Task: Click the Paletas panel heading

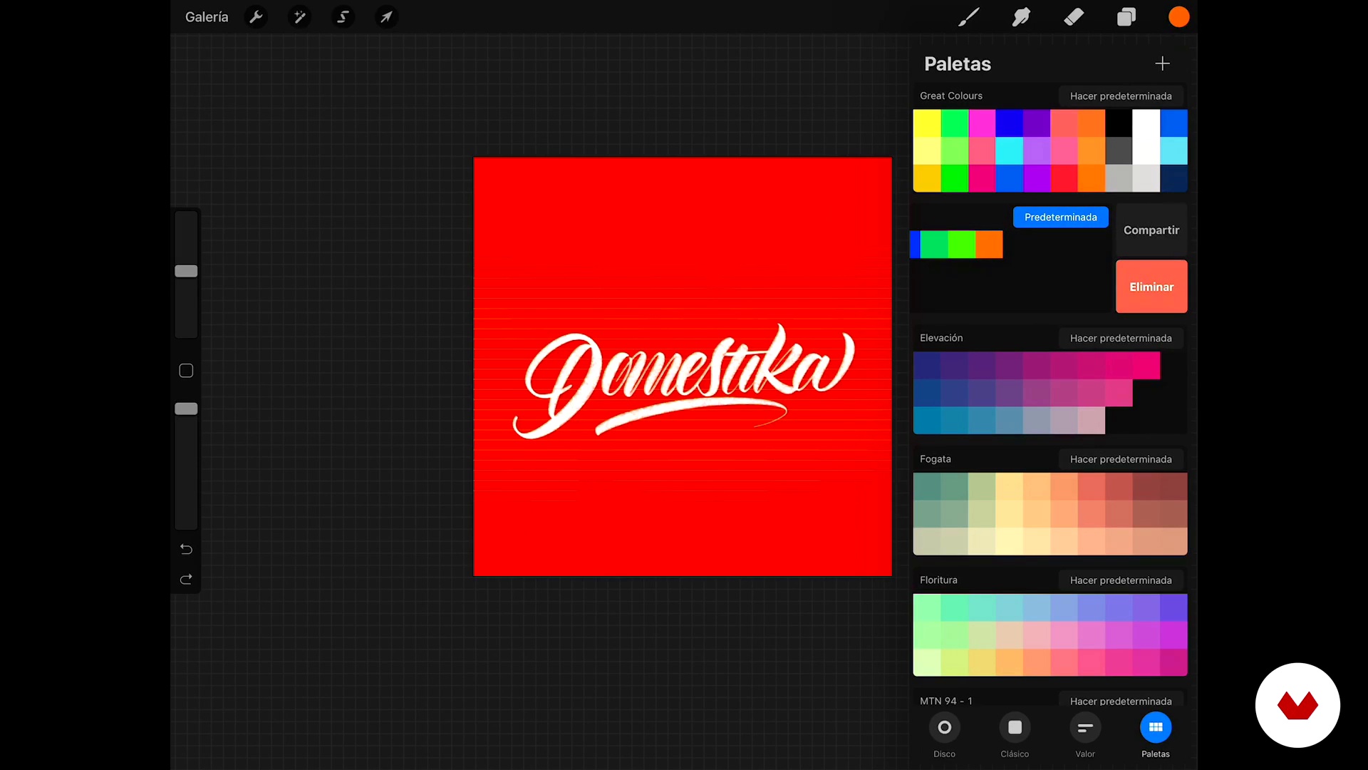Action: click(x=958, y=64)
